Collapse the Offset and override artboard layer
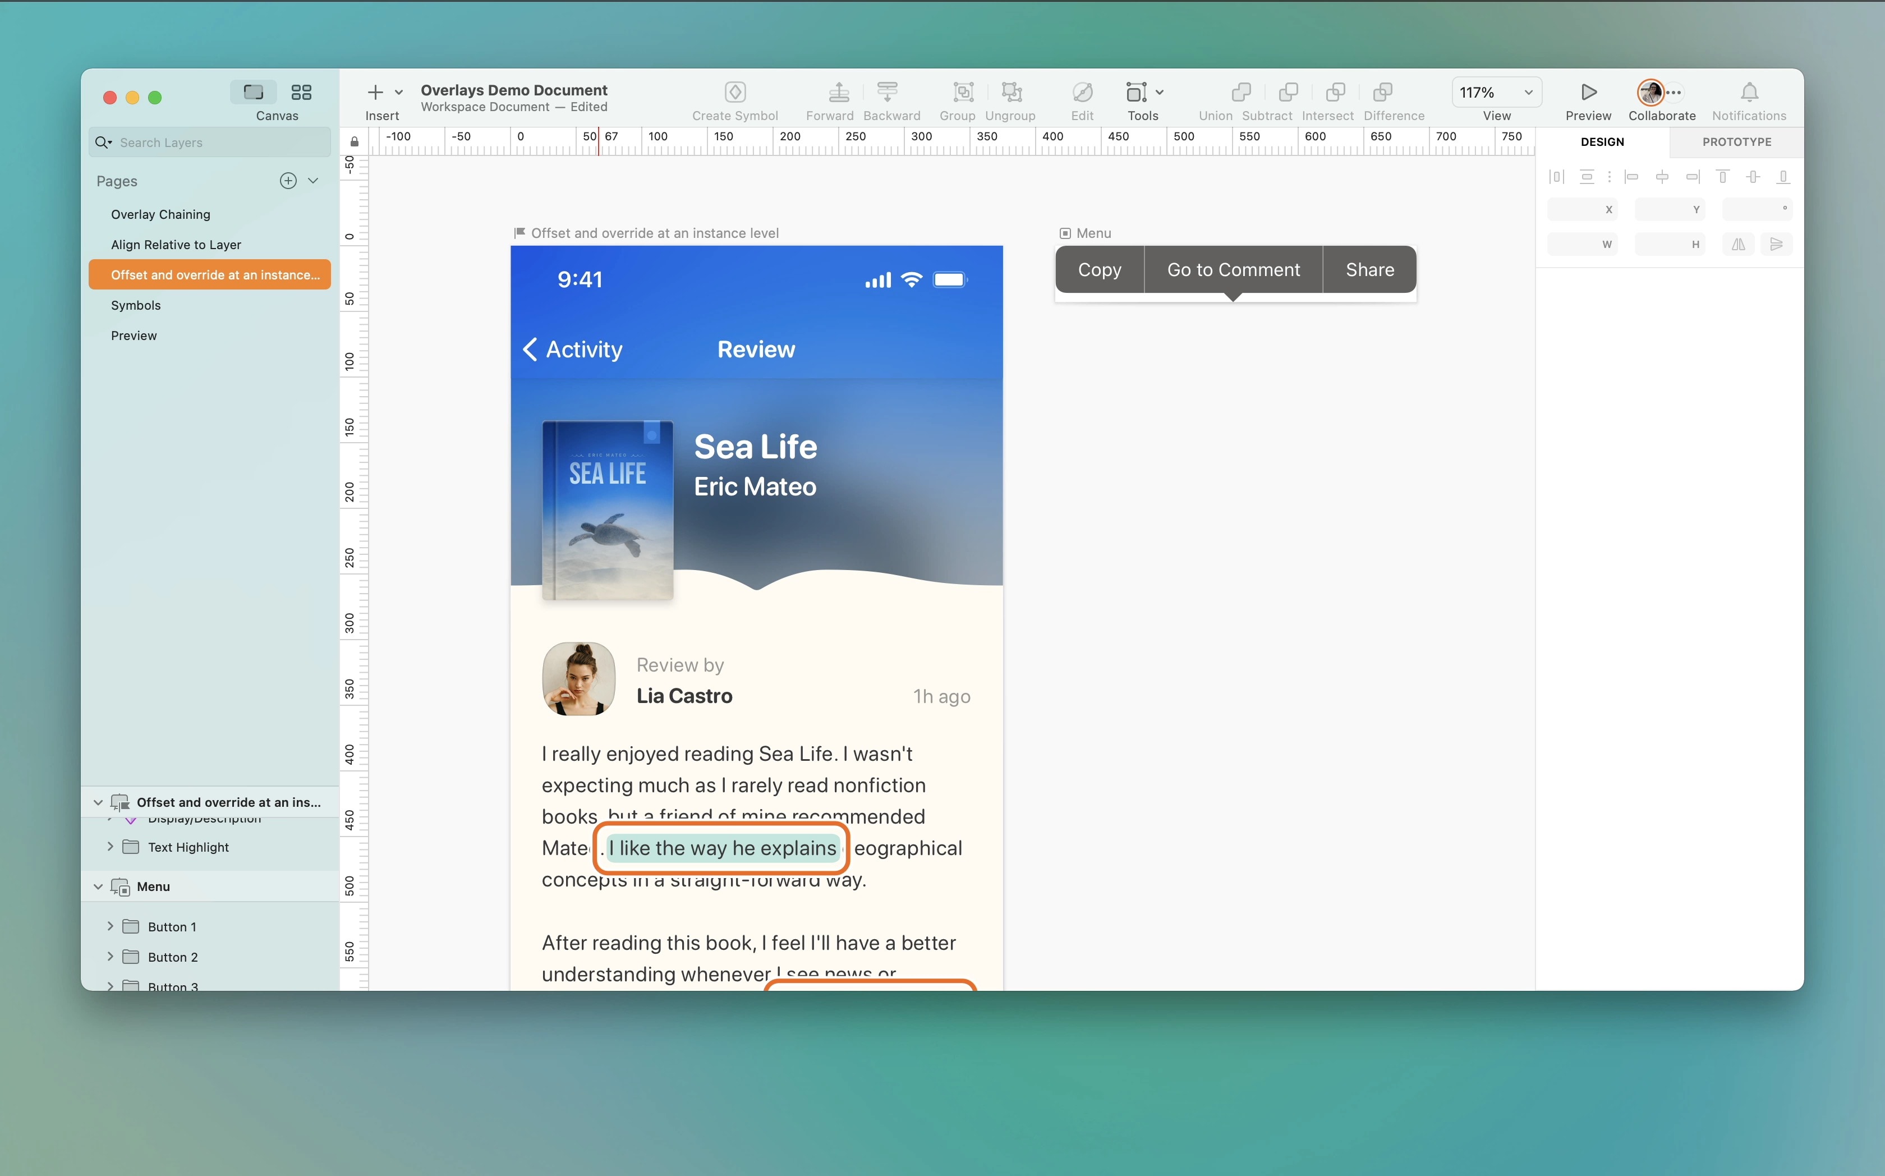 point(98,803)
